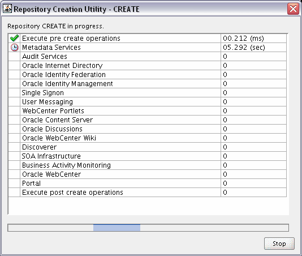Select the Oracle WebCenter Wiki row

148,138
